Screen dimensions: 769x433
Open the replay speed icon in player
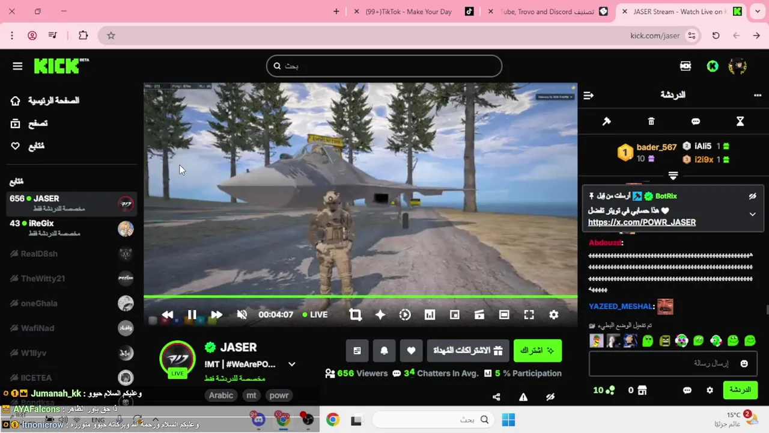pos(405,315)
